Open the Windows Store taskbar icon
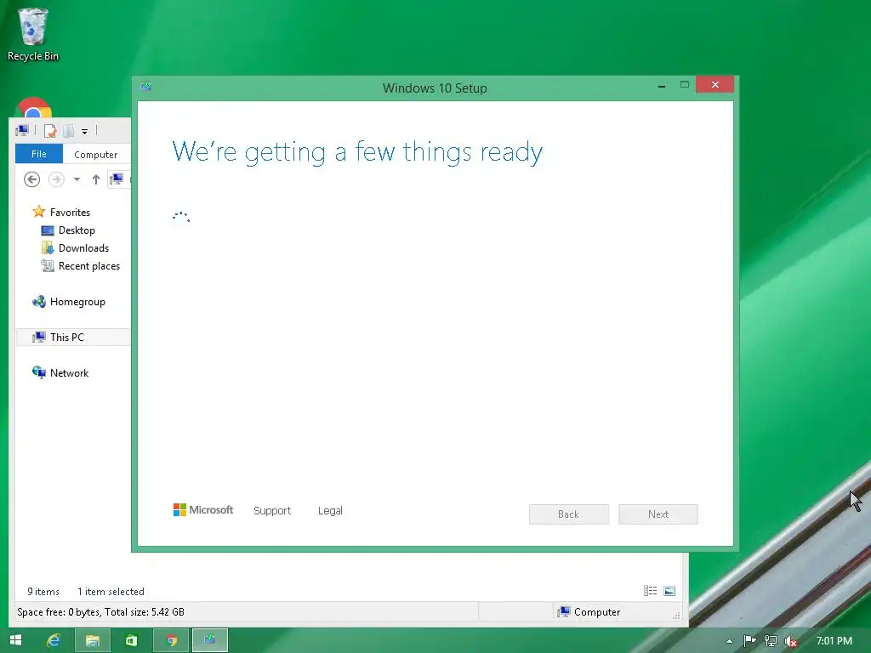Image resolution: width=871 pixels, height=653 pixels. 131,640
